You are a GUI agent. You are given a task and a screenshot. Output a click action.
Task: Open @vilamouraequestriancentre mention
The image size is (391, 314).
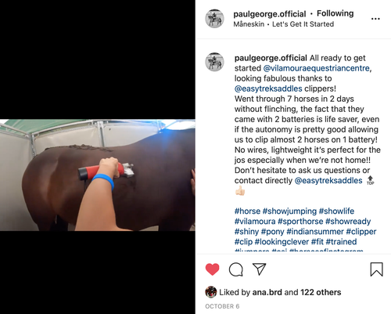click(316, 68)
